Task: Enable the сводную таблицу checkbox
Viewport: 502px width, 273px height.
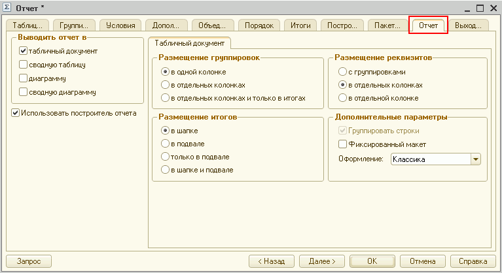Action: (x=24, y=65)
